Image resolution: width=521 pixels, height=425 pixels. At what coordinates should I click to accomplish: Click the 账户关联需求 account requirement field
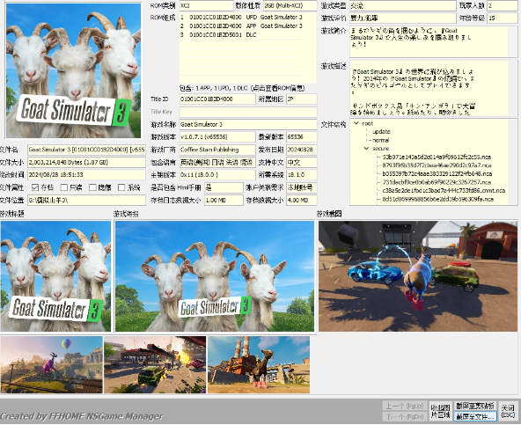[x=302, y=187]
